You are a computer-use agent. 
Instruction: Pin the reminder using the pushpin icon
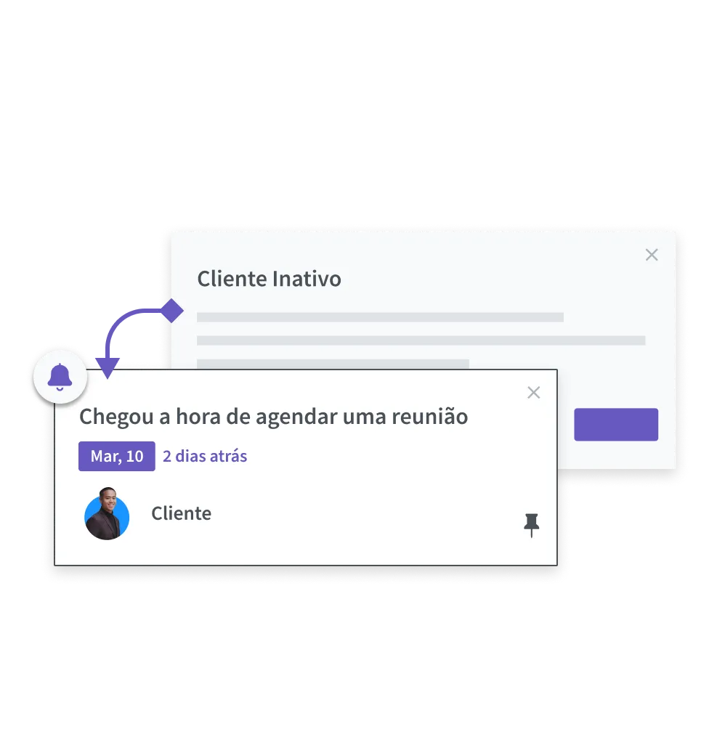tap(532, 526)
